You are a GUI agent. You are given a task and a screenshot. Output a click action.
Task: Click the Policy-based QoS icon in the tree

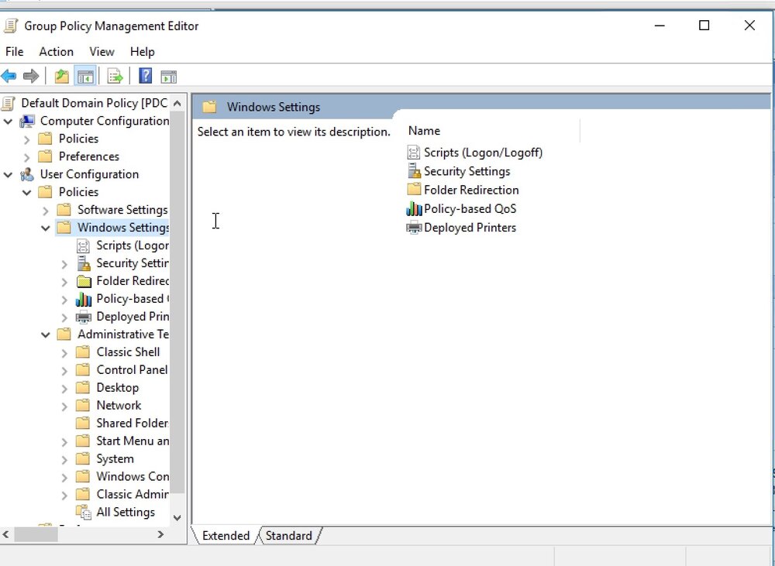[x=84, y=299]
